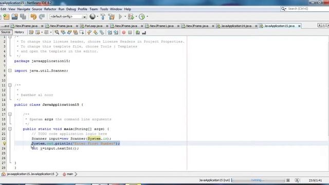Click JavaApplication15 (run) status text
Image resolution: width=329 pixels, height=185 pixels.
(x=214, y=180)
